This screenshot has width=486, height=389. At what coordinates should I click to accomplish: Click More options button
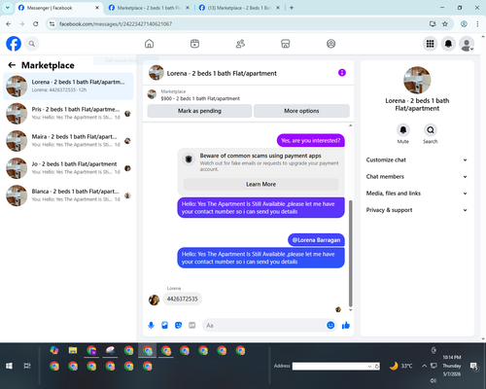click(301, 111)
